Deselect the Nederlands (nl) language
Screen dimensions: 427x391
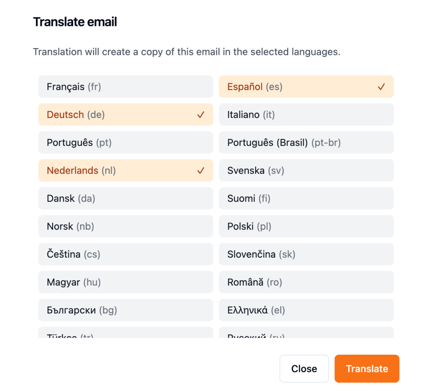[126, 170]
